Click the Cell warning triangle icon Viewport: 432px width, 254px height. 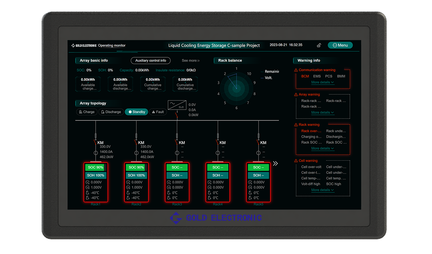(x=296, y=161)
